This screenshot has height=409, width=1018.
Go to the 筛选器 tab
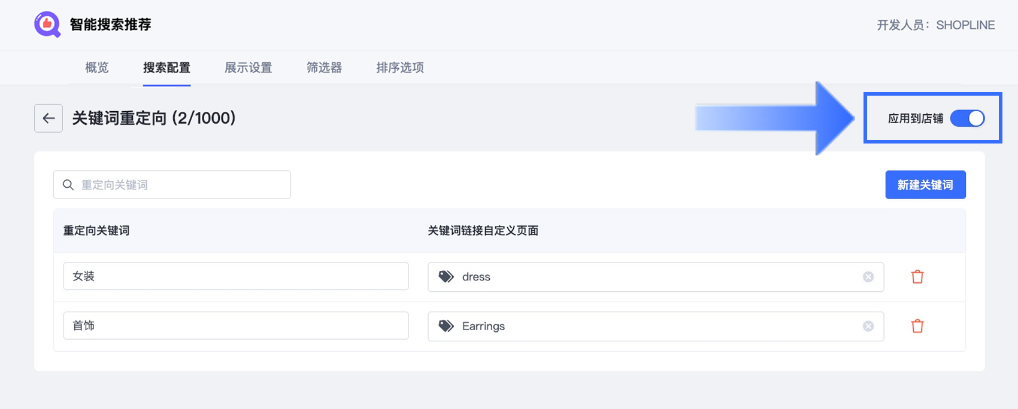324,68
